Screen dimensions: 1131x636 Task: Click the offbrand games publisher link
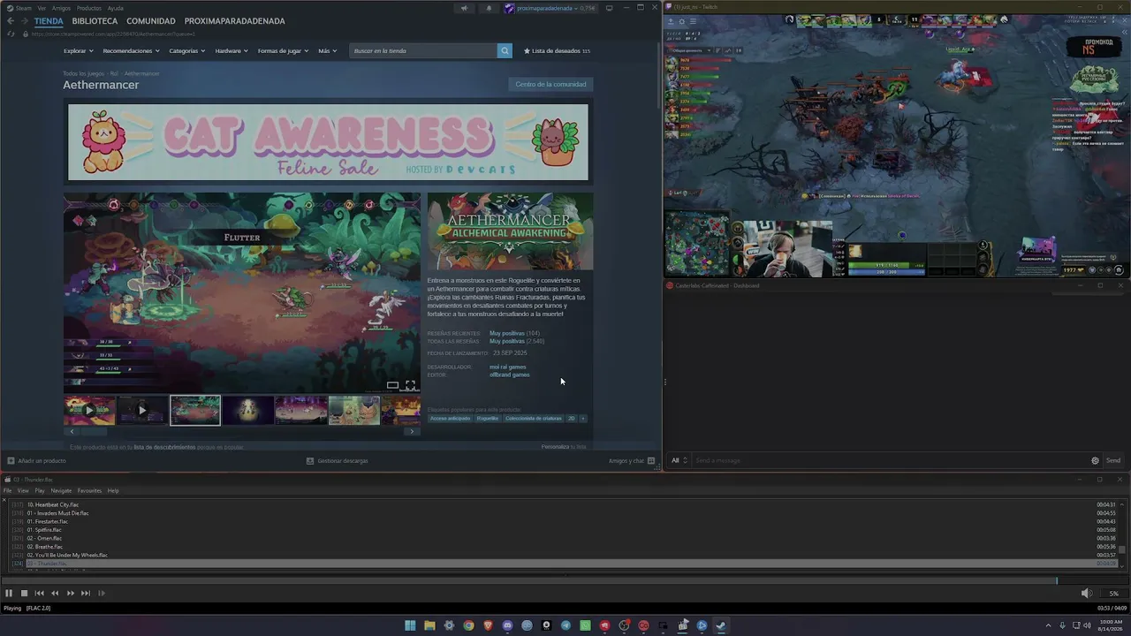point(510,375)
